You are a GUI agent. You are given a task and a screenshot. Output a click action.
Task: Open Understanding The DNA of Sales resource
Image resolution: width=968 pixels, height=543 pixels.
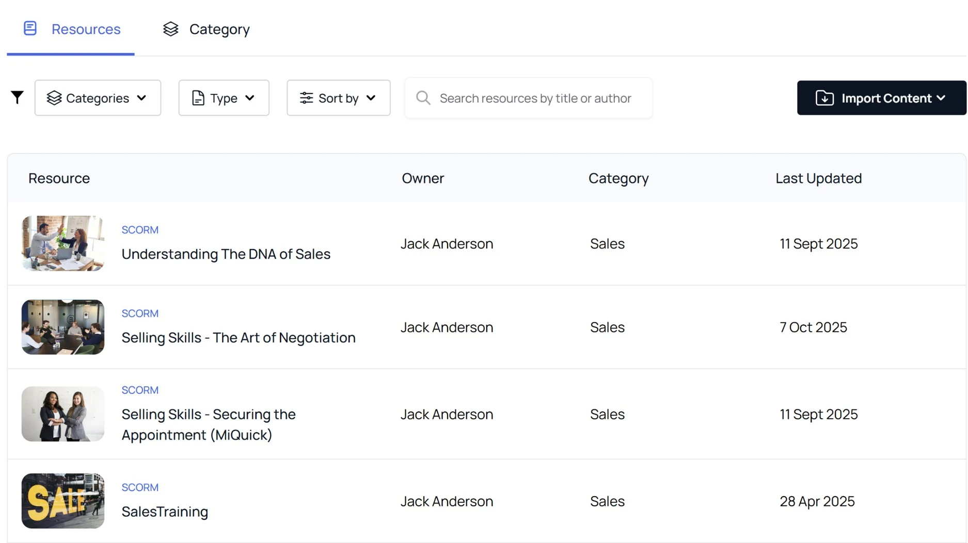click(x=226, y=254)
